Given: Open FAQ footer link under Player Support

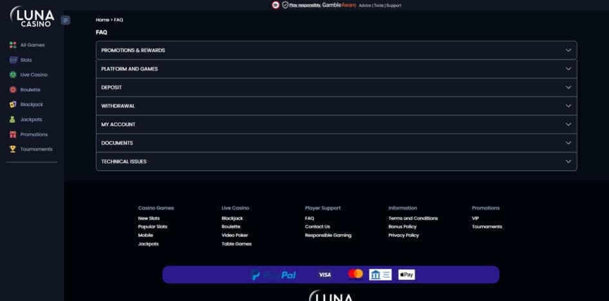Looking at the screenshot, I should pos(310,219).
